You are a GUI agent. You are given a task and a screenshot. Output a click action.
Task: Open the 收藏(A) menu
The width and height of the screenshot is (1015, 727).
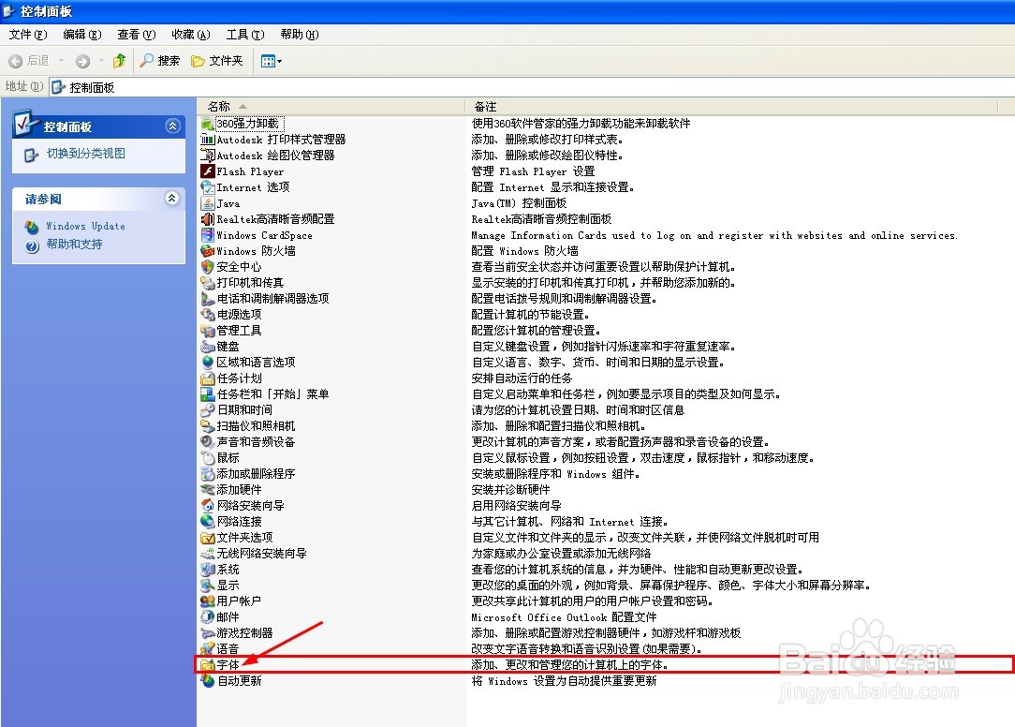point(191,35)
